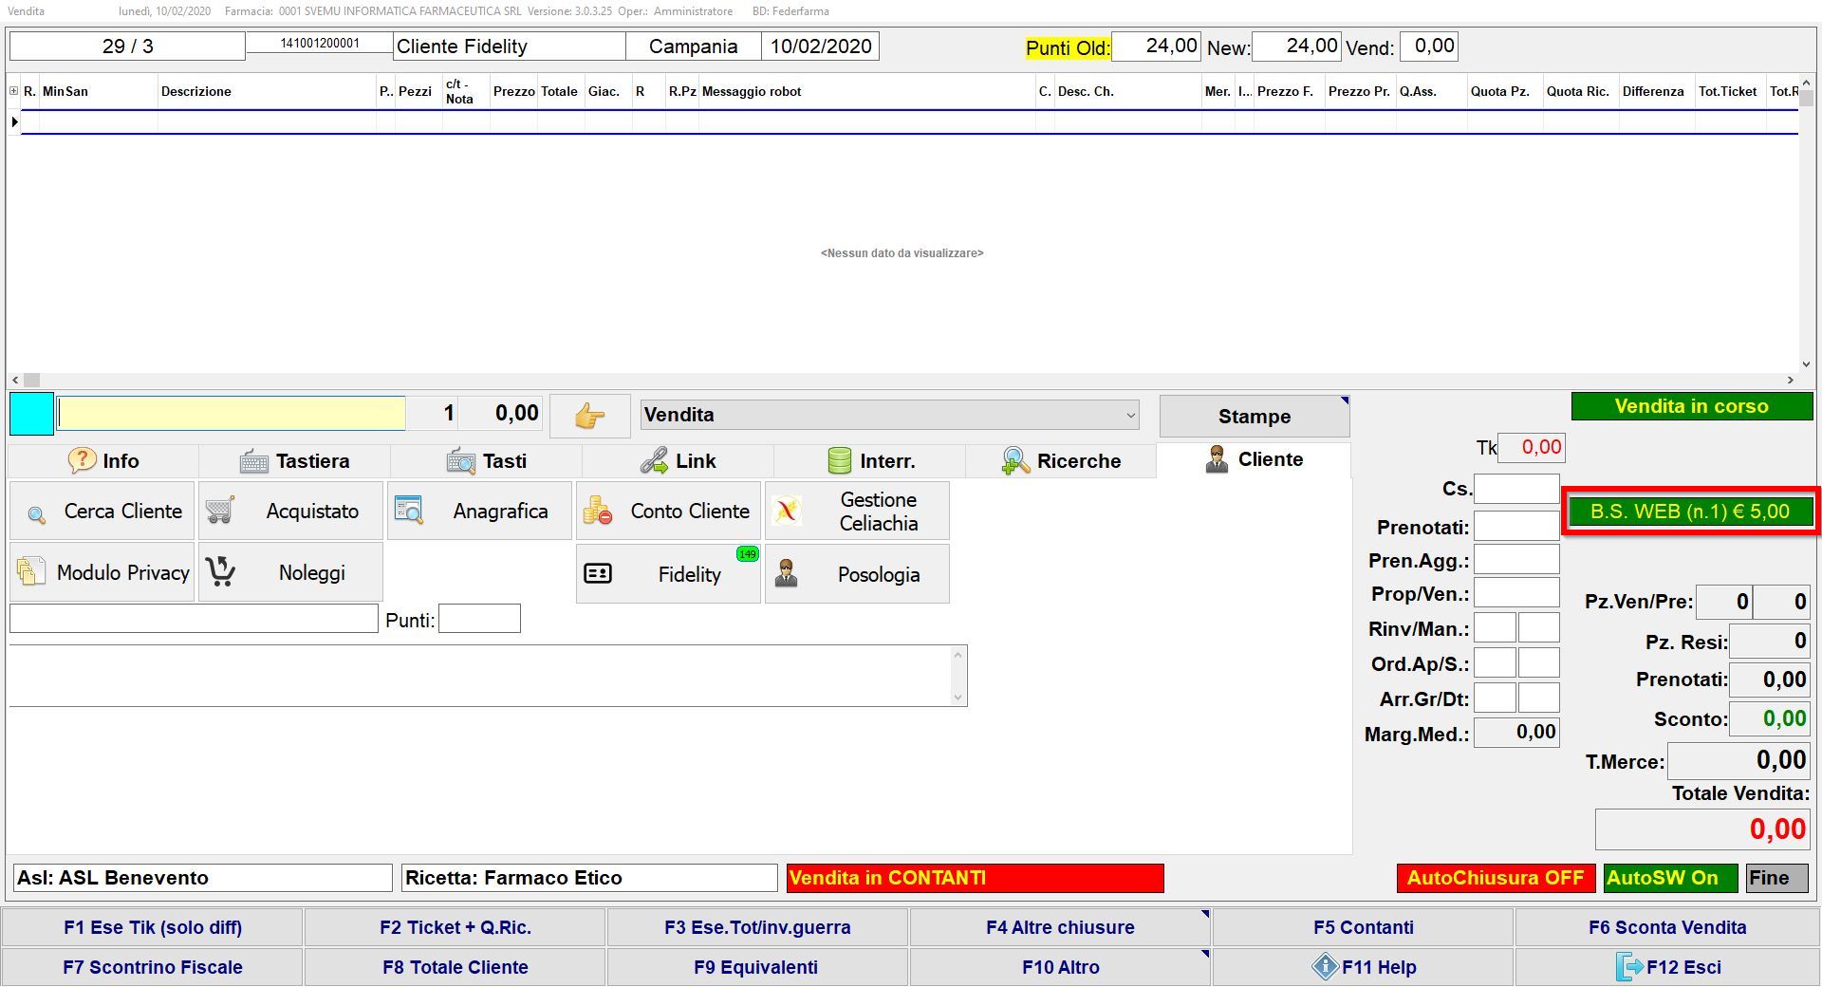Expand F4 Altre chiusure options
Image resolution: width=1822 pixels, height=987 pixels.
[x=1060, y=927]
